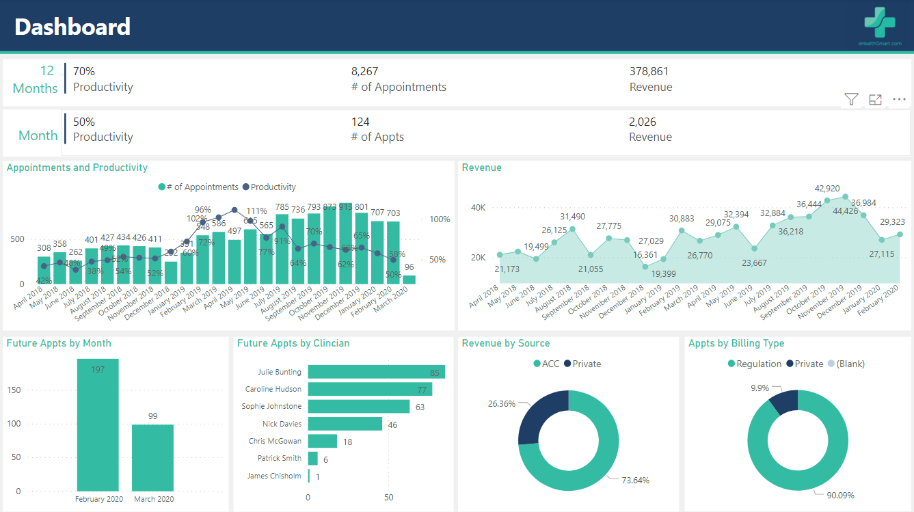The image size is (914, 512).
Task: Select Nick Davies' clinician bar
Action: [345, 424]
